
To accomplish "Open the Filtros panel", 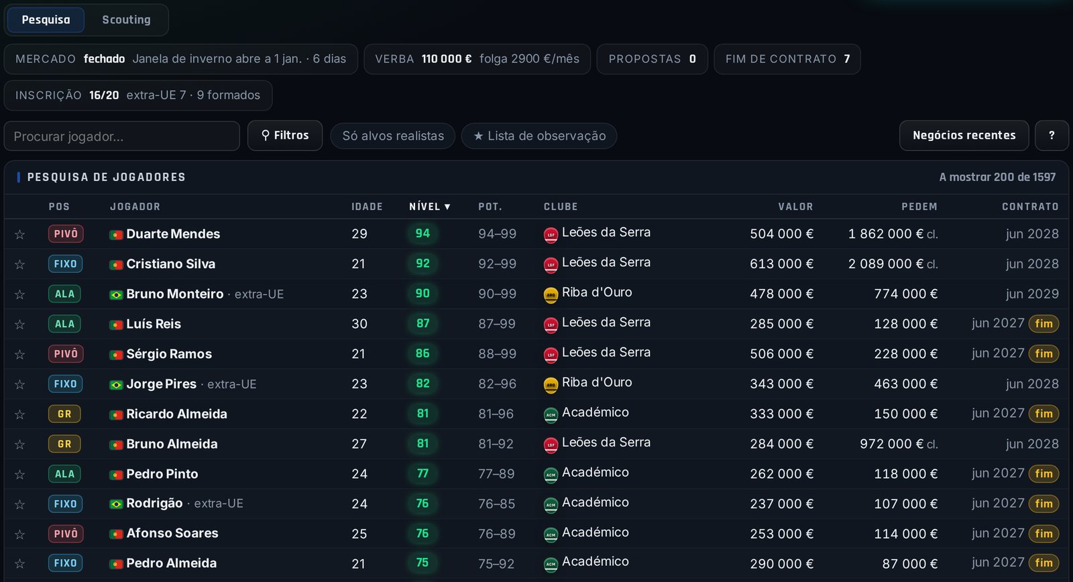I will (x=285, y=135).
